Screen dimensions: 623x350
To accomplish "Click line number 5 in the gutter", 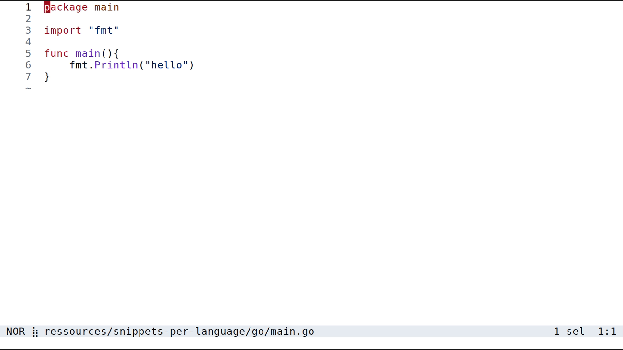I will [x=28, y=53].
